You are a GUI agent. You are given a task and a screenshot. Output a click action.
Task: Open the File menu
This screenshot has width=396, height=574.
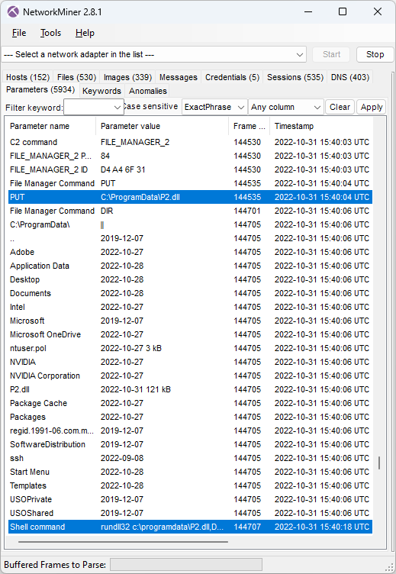pyautogui.click(x=19, y=33)
